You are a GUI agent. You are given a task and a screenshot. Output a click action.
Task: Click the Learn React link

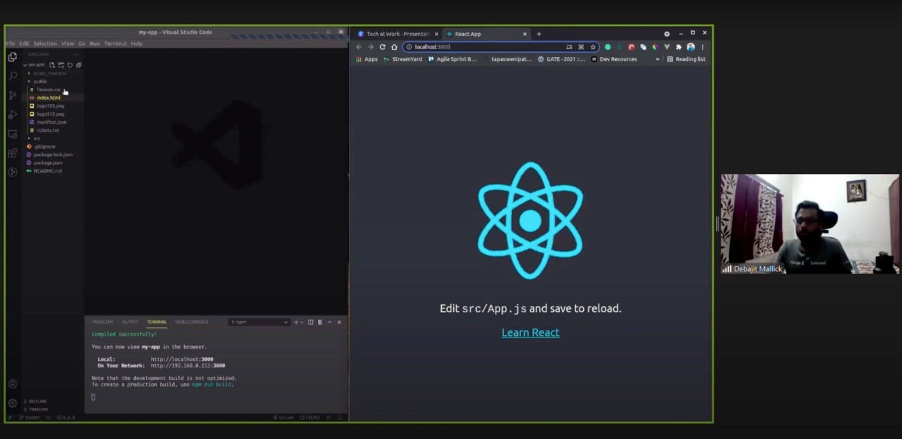point(530,332)
